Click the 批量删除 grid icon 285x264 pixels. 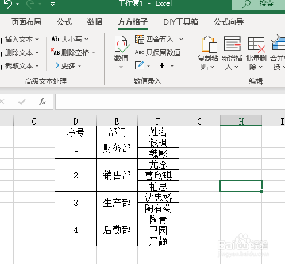coord(256,45)
